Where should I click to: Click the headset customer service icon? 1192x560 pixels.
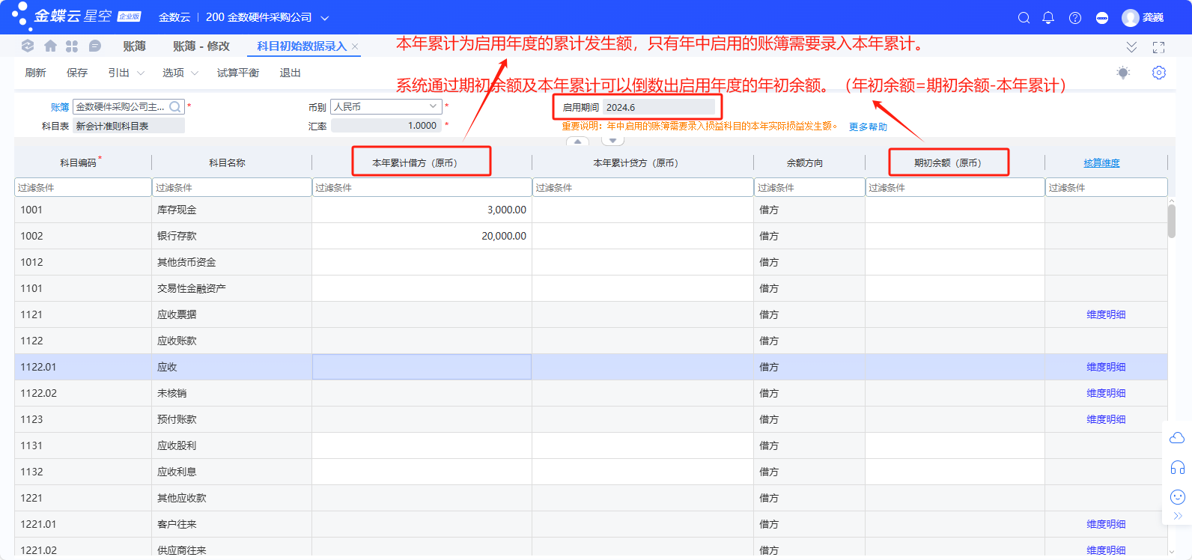click(1177, 468)
